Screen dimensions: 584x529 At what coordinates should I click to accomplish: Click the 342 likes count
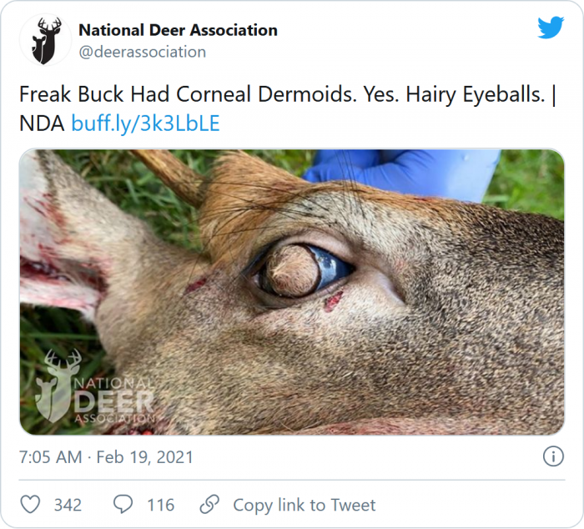point(68,505)
